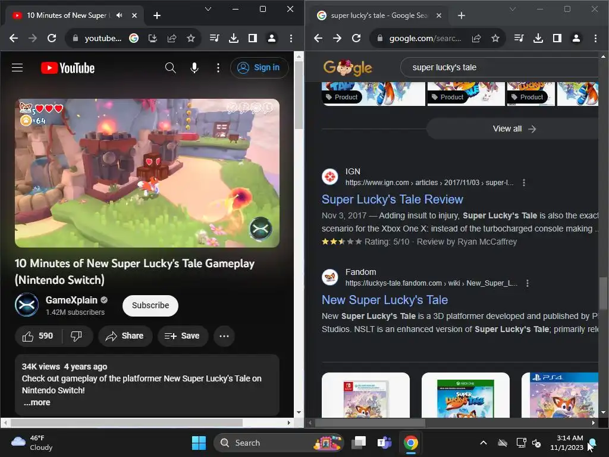The height and width of the screenshot is (457, 609).
Task: Open YouTube search magnifier icon
Action: pos(170,68)
